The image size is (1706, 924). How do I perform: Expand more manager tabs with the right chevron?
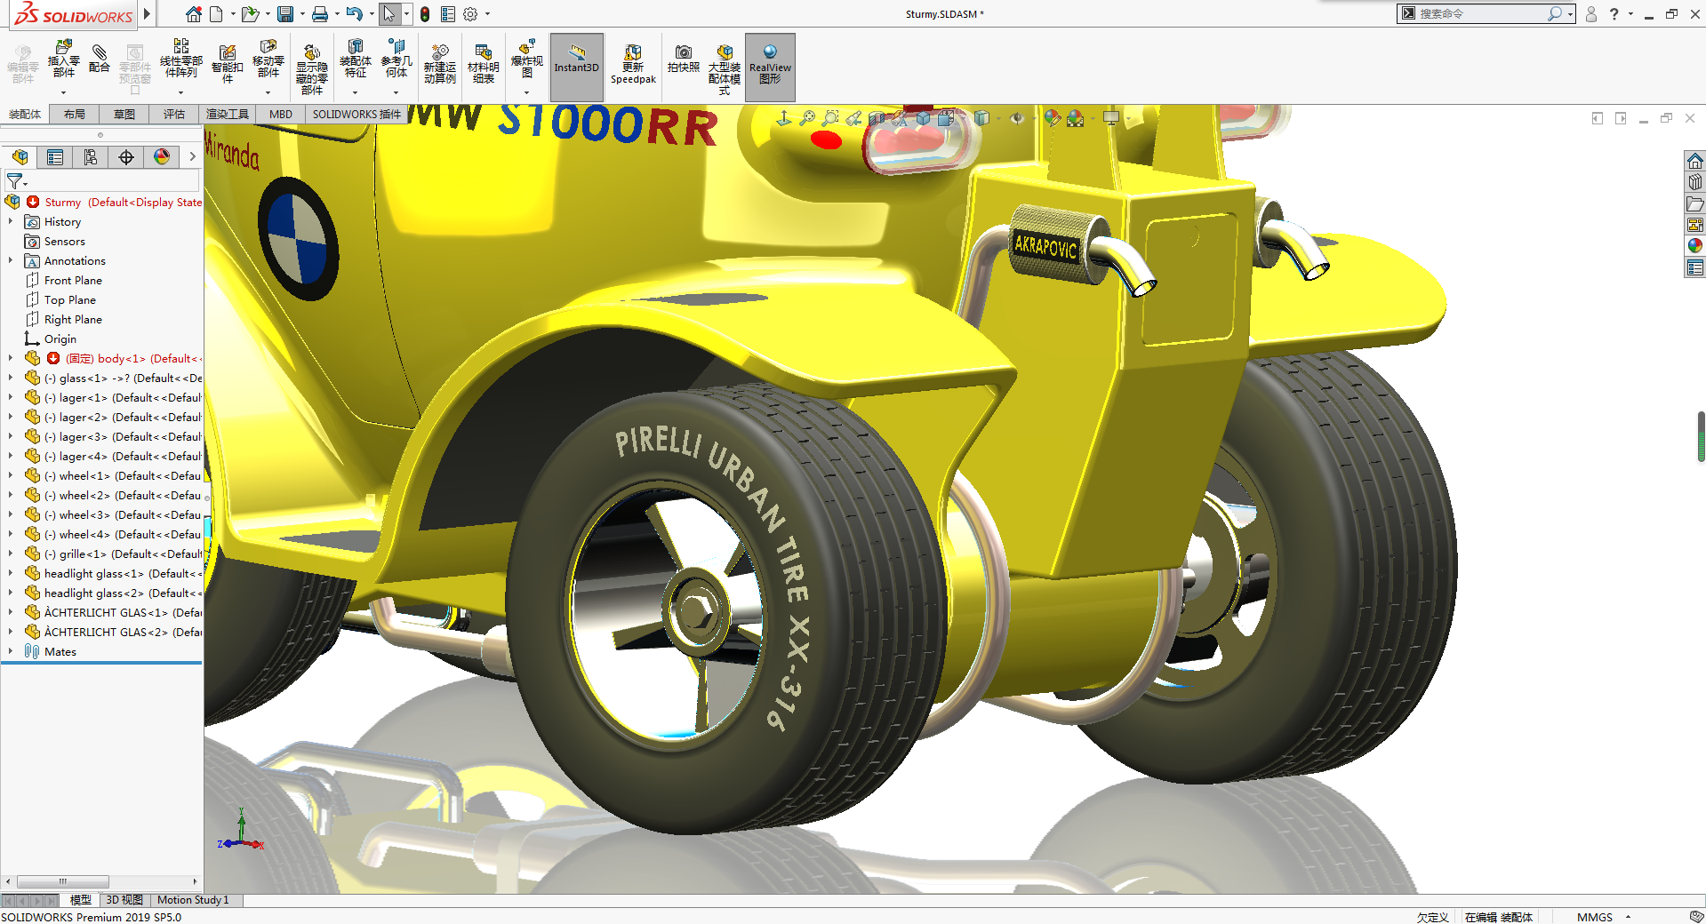coord(192,157)
